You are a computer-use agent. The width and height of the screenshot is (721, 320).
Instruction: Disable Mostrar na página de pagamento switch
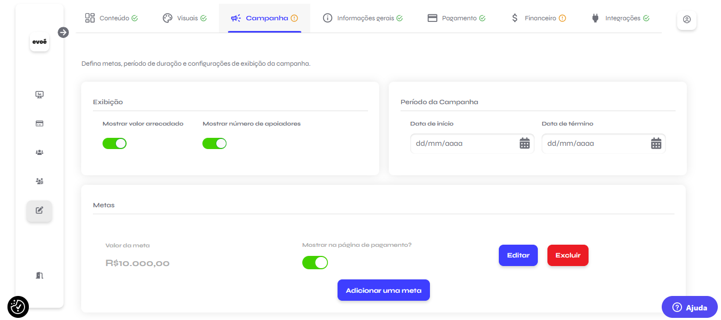tap(315, 262)
